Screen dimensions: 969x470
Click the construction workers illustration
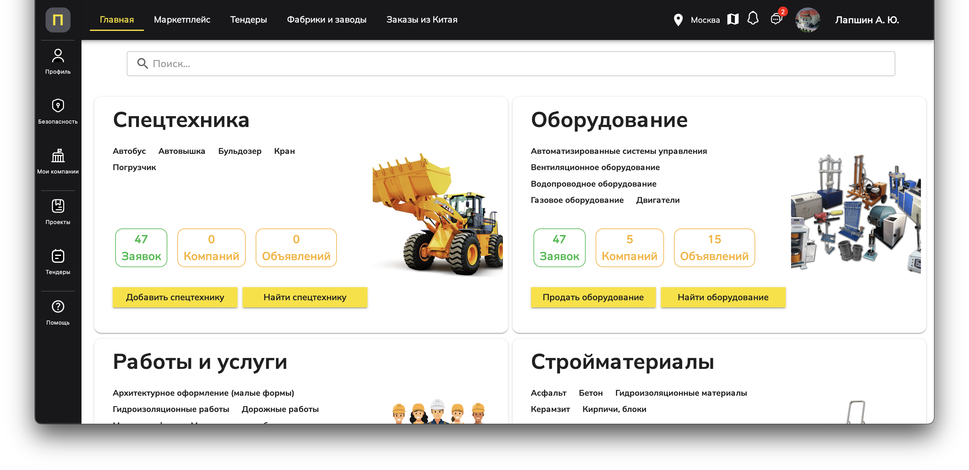point(439,411)
